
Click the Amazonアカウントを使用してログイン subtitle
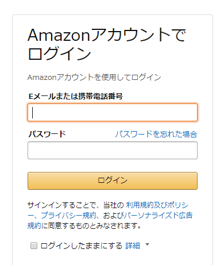click(x=94, y=78)
